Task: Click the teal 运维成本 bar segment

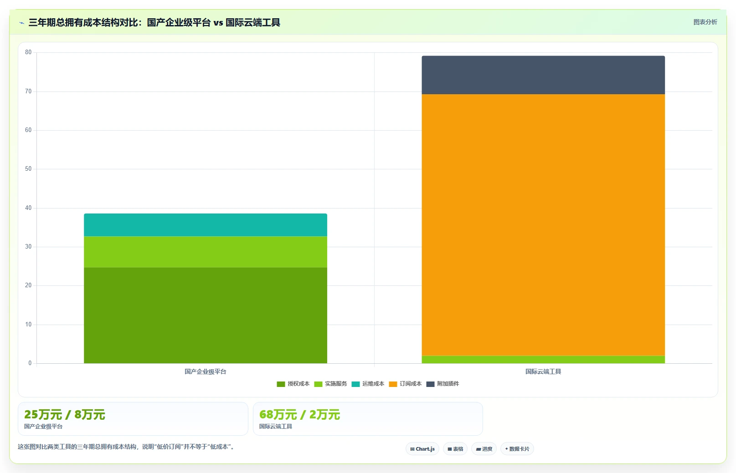Action: [x=206, y=225]
